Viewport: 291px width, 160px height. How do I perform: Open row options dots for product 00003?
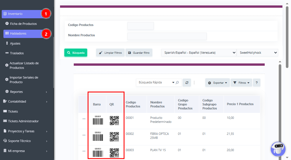pos(84,151)
